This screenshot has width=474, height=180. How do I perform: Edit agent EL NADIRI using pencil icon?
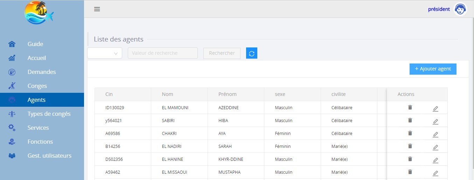tap(435, 148)
